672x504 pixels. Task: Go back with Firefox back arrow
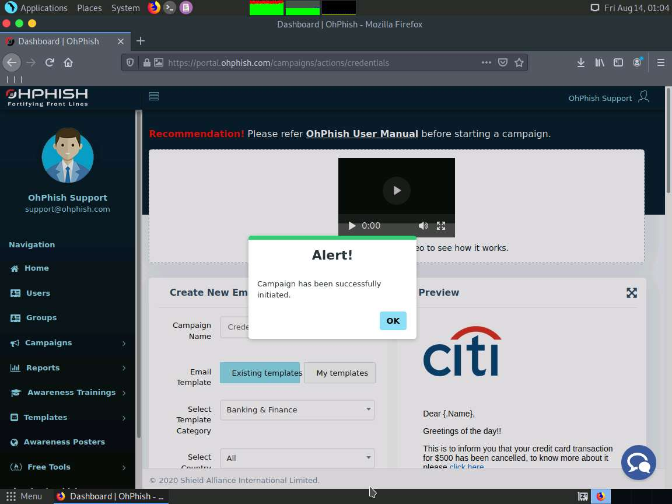[12, 62]
